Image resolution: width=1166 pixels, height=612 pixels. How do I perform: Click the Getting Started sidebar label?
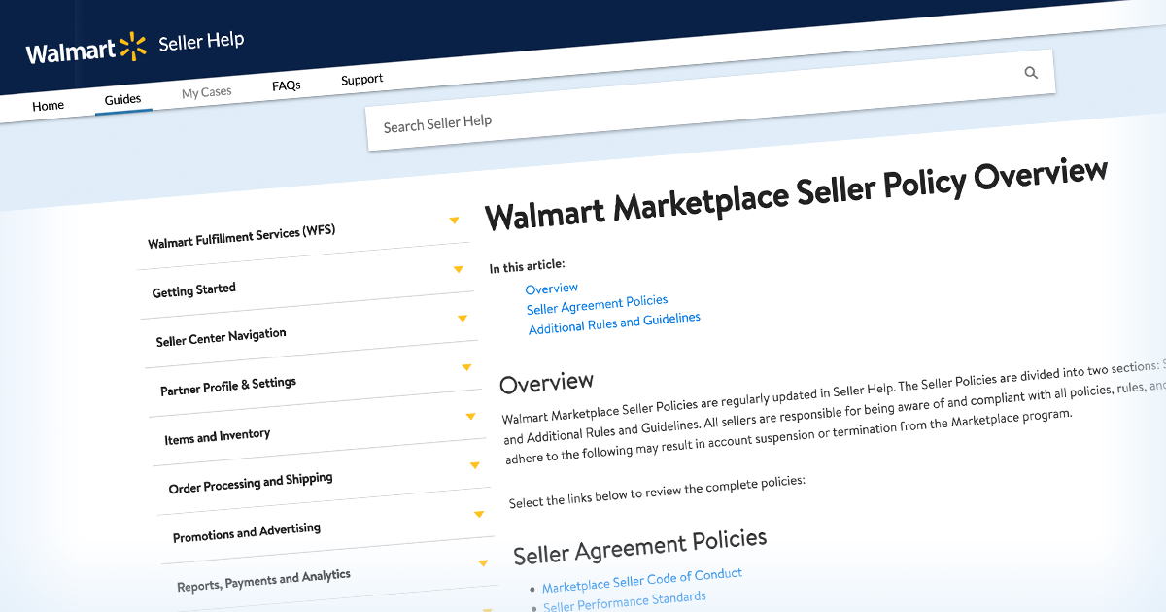194,290
